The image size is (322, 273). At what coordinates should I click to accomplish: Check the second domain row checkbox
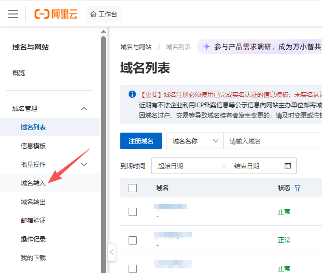pyautogui.click(x=133, y=240)
